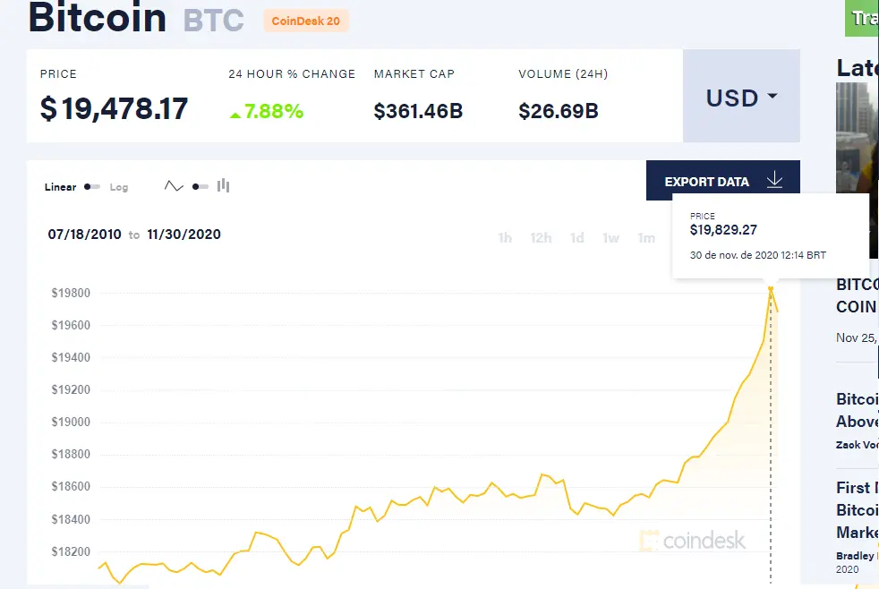Select the 1w time range tab
Viewport: 879px width, 589px height.
[x=610, y=238]
